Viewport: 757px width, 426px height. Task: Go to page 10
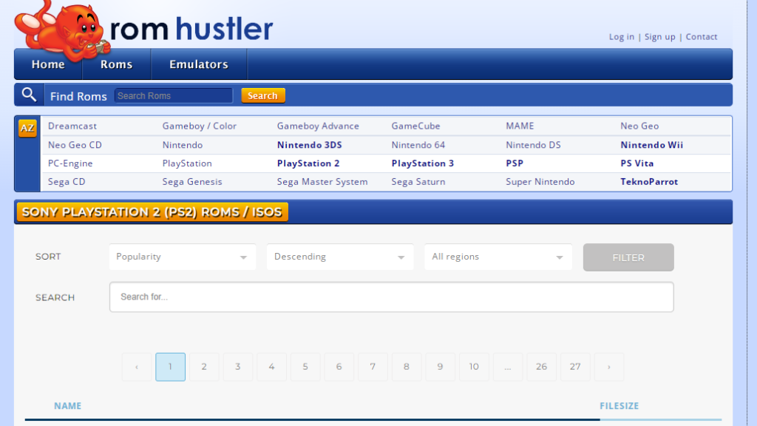[x=474, y=367]
